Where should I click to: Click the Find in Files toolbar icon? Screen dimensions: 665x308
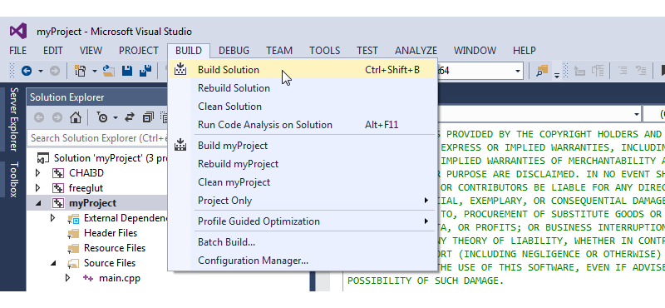[542, 71]
